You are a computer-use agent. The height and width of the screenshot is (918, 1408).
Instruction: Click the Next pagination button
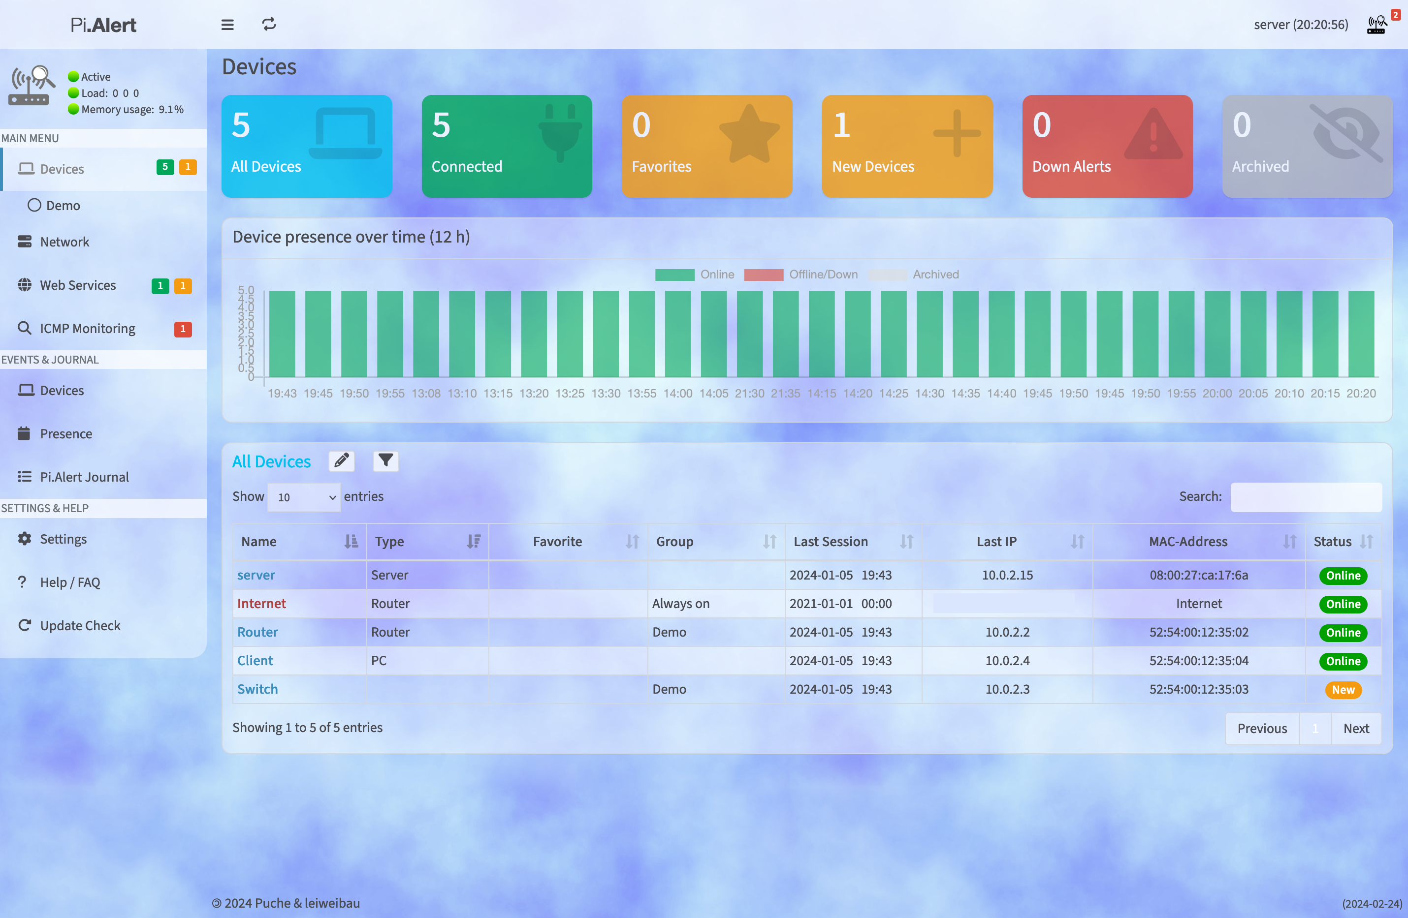point(1355,728)
